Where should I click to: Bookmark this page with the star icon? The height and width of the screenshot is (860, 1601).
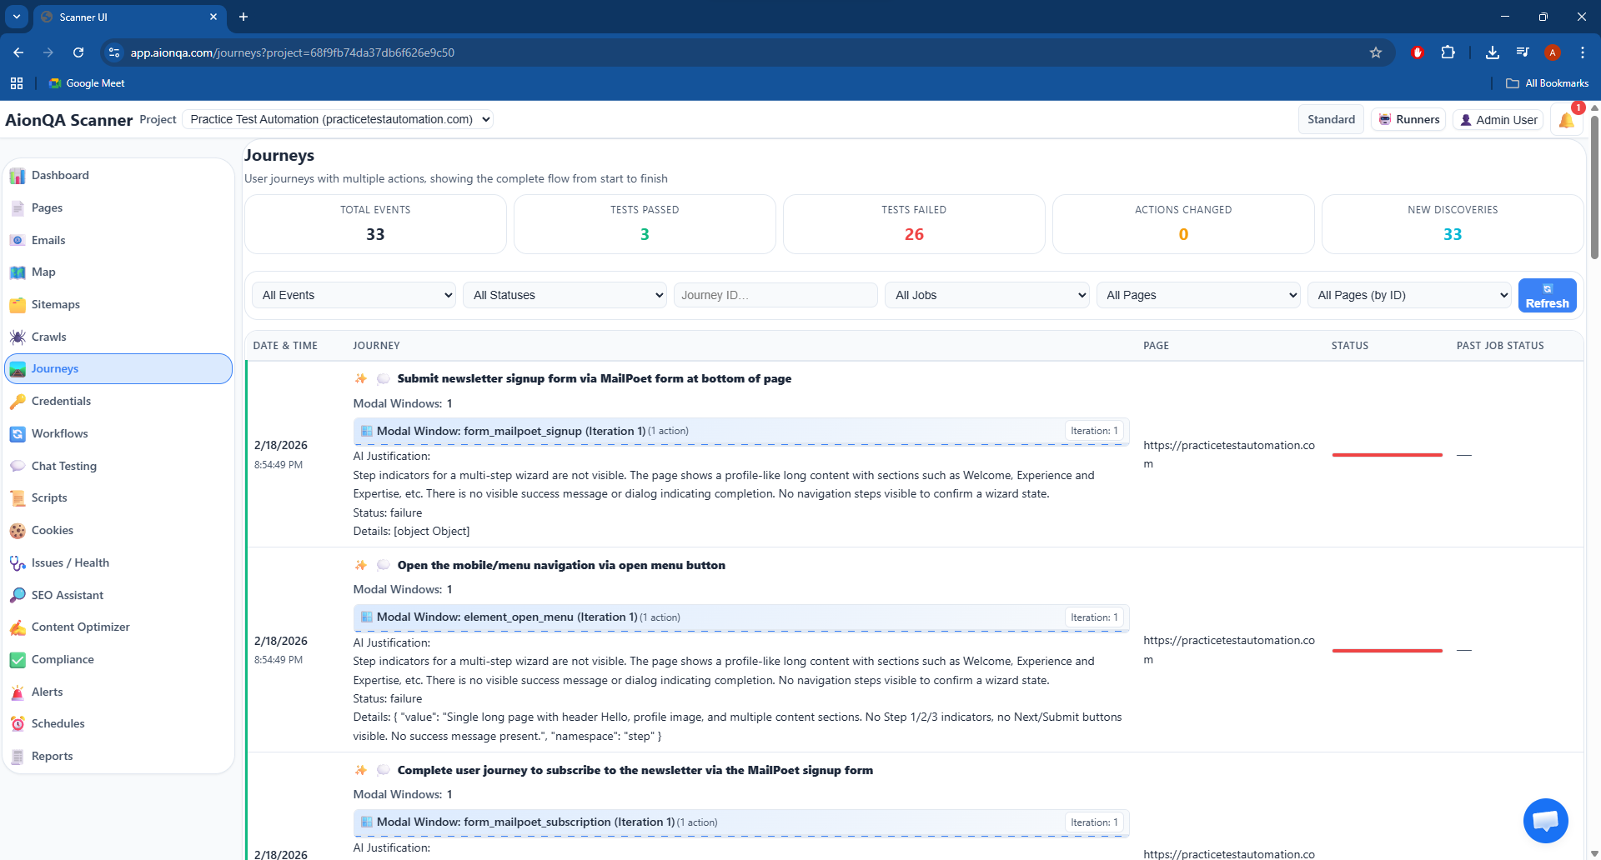(1376, 52)
